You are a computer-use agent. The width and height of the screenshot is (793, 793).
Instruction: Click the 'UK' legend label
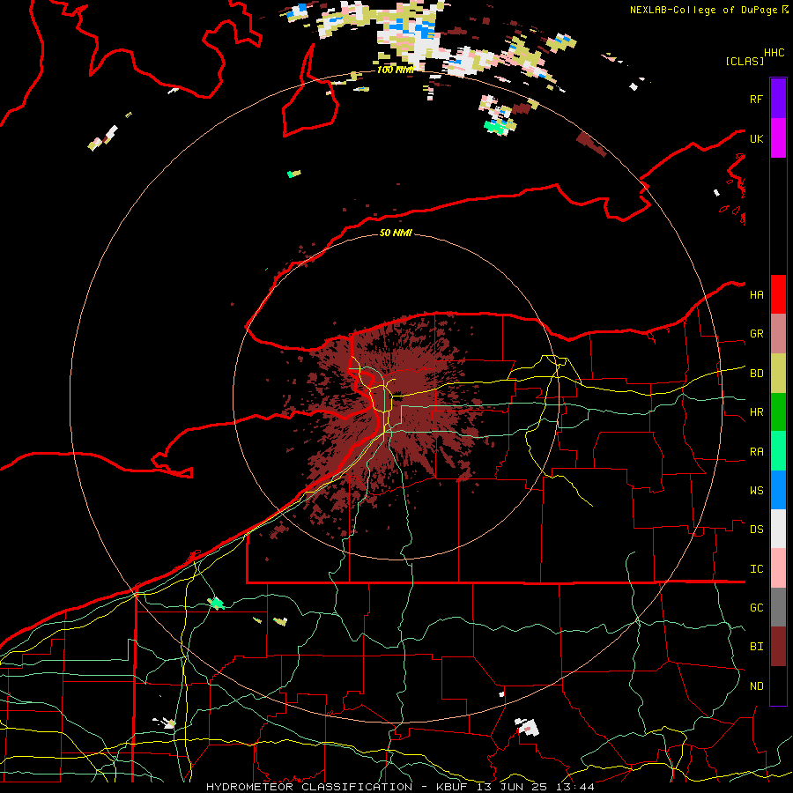[x=756, y=138]
